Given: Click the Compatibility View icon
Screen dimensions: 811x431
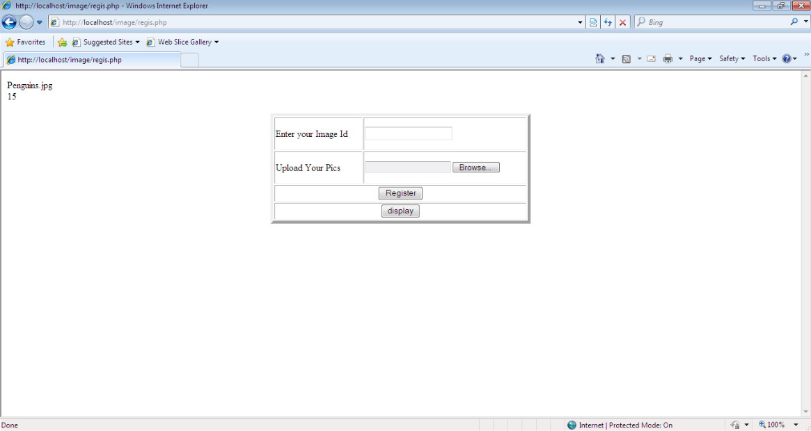Looking at the screenshot, I should click(594, 22).
